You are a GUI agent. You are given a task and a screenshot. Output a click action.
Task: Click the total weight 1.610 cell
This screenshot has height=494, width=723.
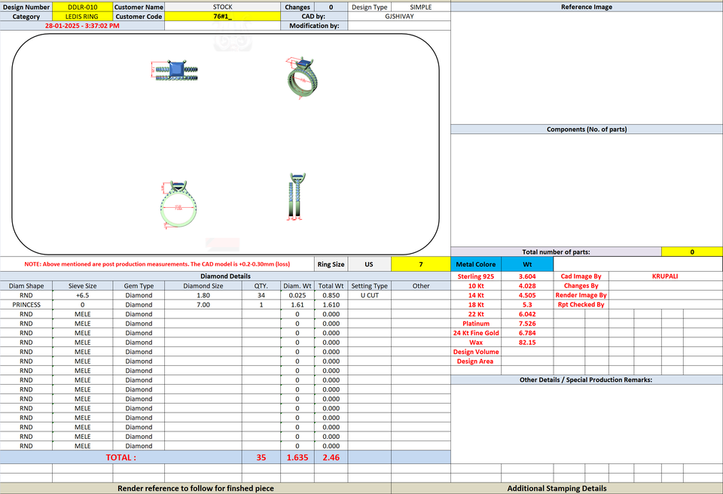331,305
